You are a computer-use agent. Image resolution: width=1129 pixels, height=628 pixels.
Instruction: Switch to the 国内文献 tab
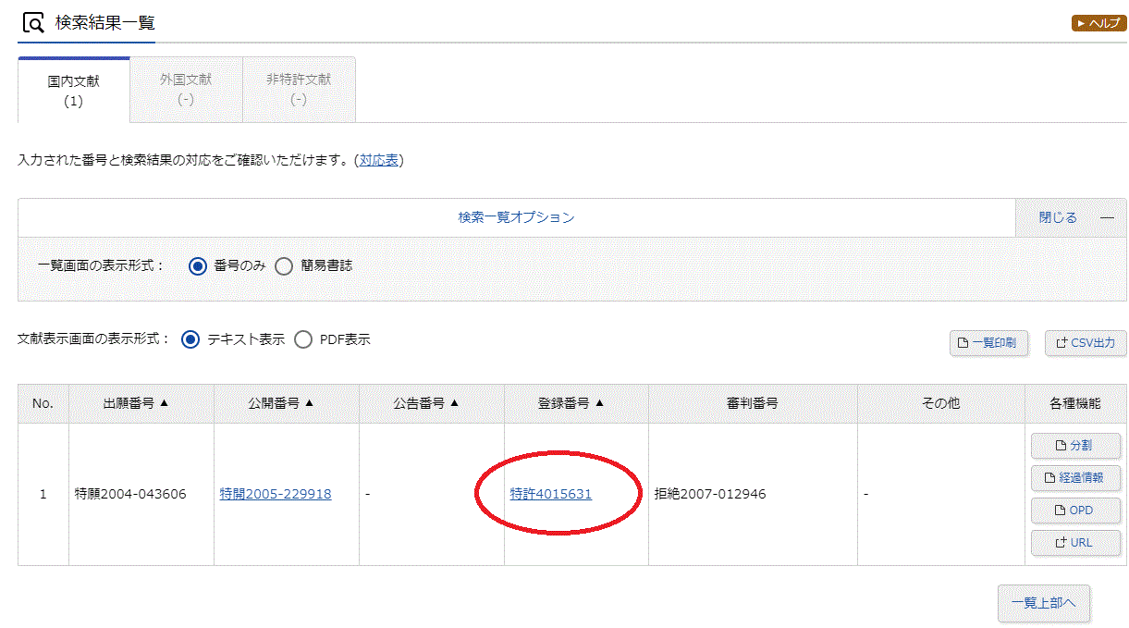(74, 90)
